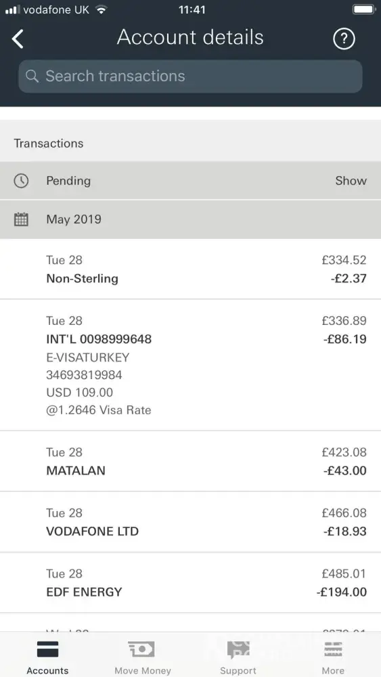
Task: Show pending transactions
Action: 351,181
